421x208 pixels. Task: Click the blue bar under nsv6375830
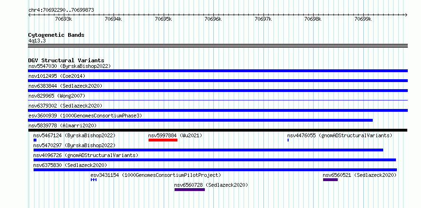215,170
